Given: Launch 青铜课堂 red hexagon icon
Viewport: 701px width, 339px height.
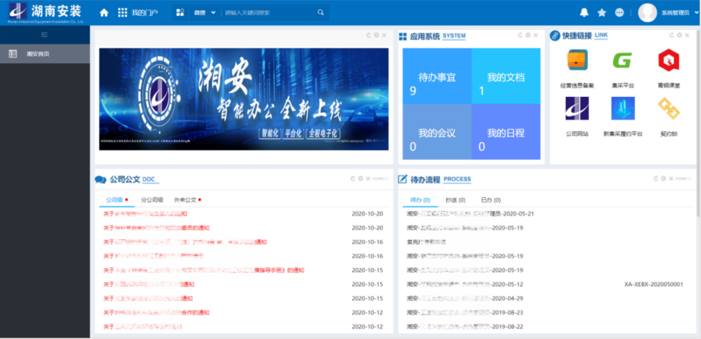Looking at the screenshot, I should (x=669, y=60).
